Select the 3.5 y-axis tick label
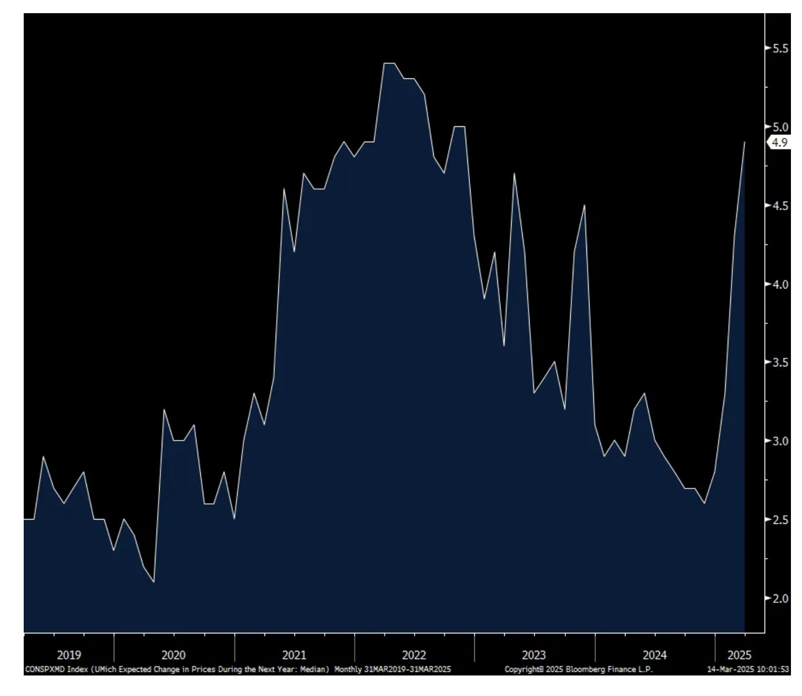 tap(780, 362)
